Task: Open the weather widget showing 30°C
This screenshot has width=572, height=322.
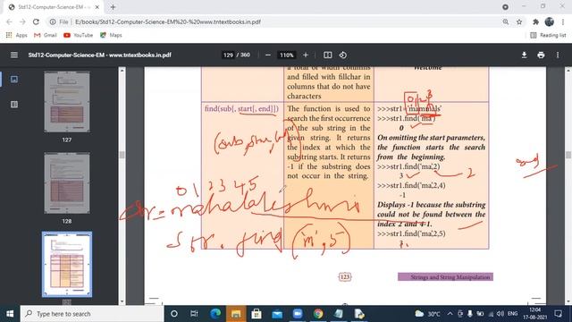Action: [427, 314]
